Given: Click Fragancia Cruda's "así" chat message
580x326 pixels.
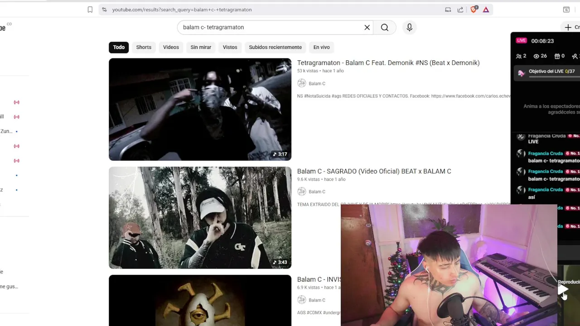Looking at the screenshot, I should click(532, 197).
